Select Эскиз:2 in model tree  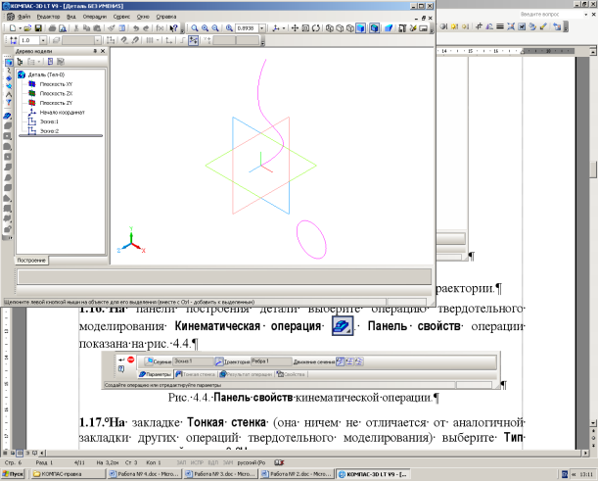coord(49,131)
